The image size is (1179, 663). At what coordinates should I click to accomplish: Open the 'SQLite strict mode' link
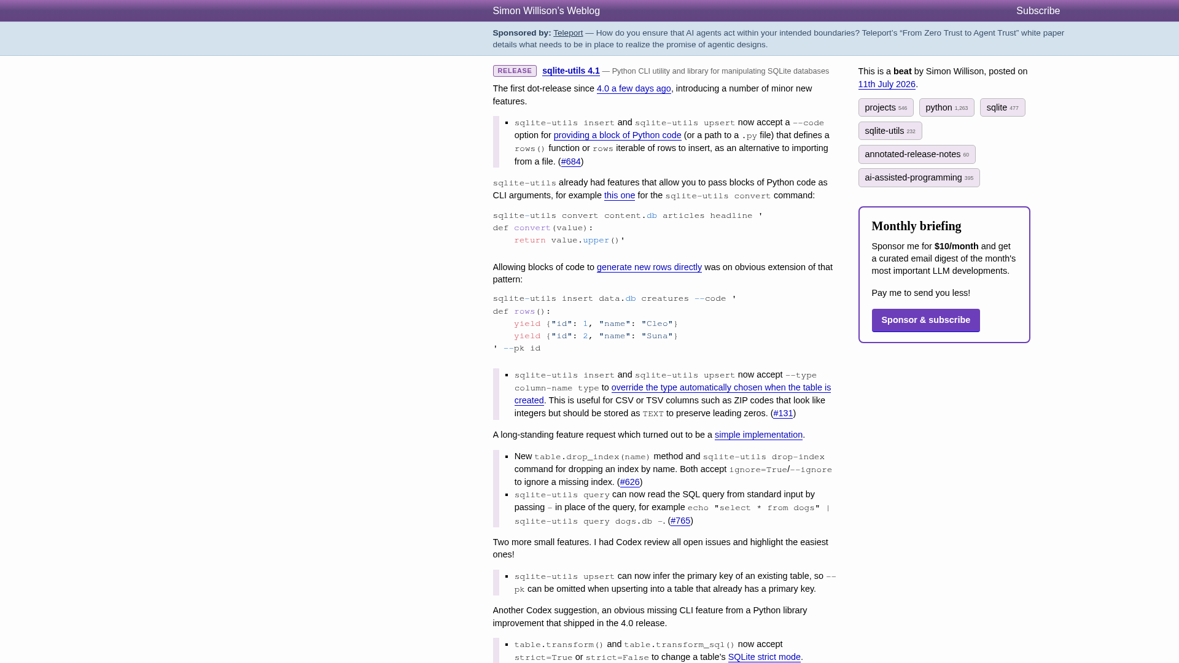point(764,657)
